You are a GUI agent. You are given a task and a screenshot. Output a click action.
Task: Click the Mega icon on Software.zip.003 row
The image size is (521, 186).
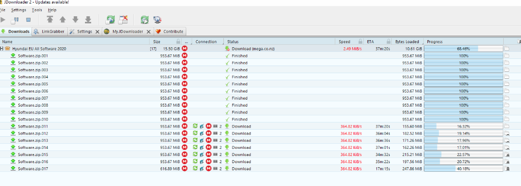click(x=185, y=70)
